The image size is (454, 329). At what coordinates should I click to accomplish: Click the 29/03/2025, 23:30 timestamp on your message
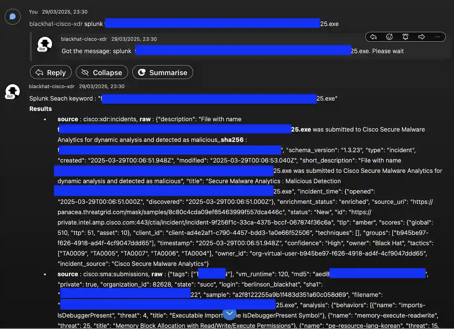(x=64, y=12)
